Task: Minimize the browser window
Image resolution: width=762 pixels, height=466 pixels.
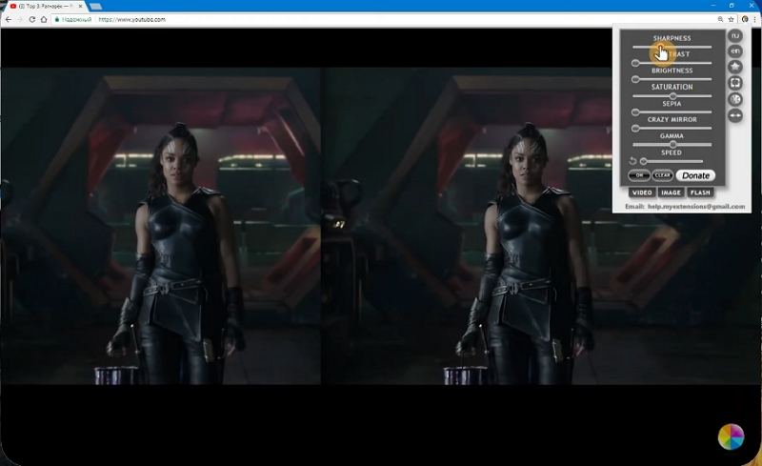Action: pos(713,6)
